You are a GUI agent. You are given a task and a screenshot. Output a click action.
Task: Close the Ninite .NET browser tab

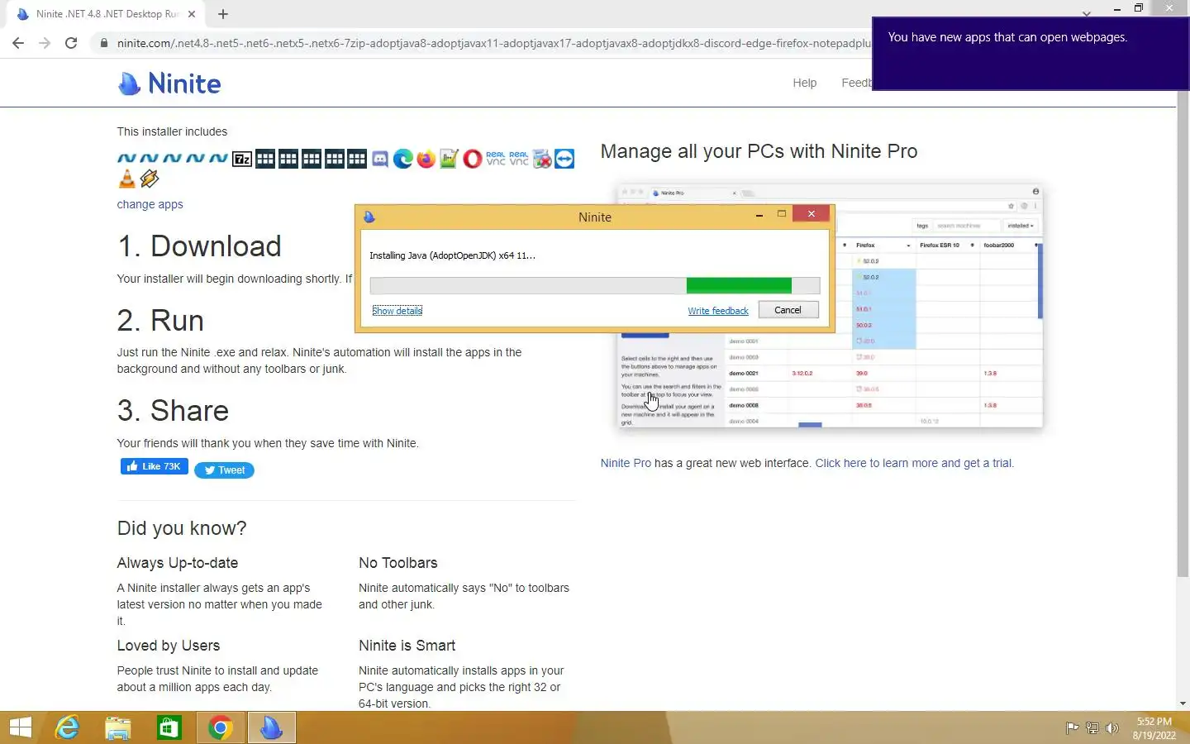point(192,14)
